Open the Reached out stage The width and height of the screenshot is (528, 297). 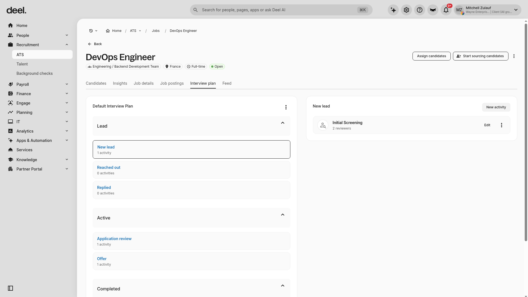click(x=191, y=170)
